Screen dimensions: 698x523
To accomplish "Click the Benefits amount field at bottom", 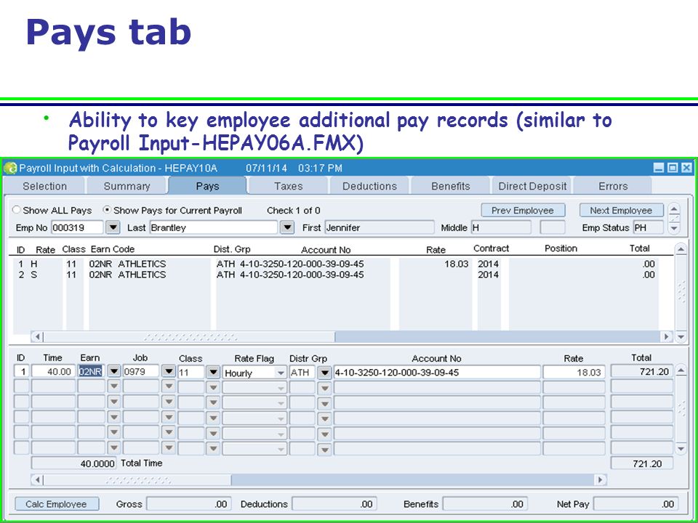I will 484,504.
